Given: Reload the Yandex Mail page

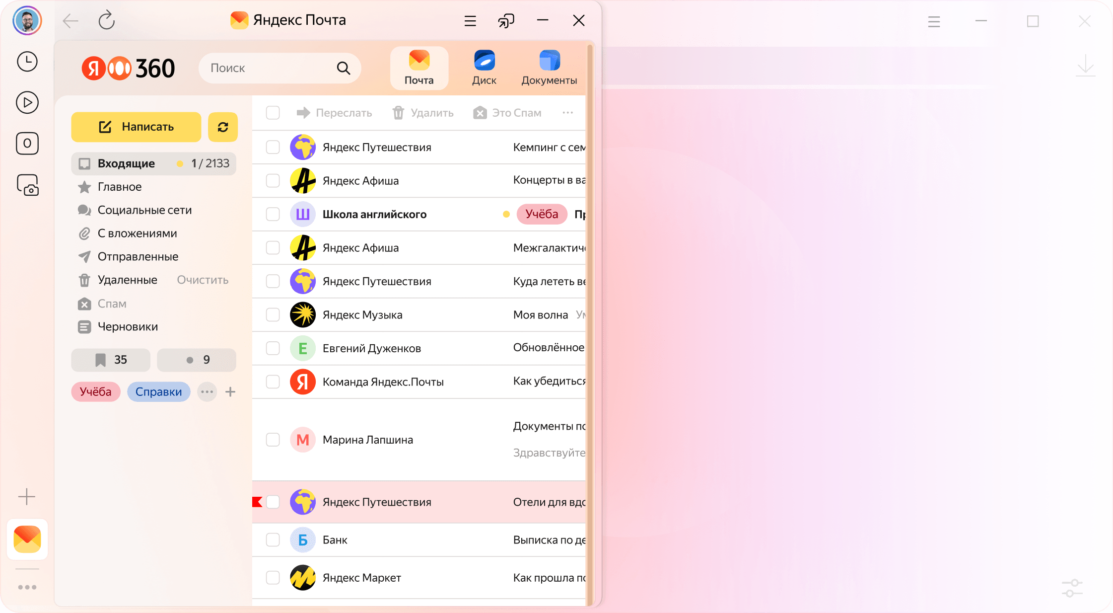Looking at the screenshot, I should [x=106, y=20].
